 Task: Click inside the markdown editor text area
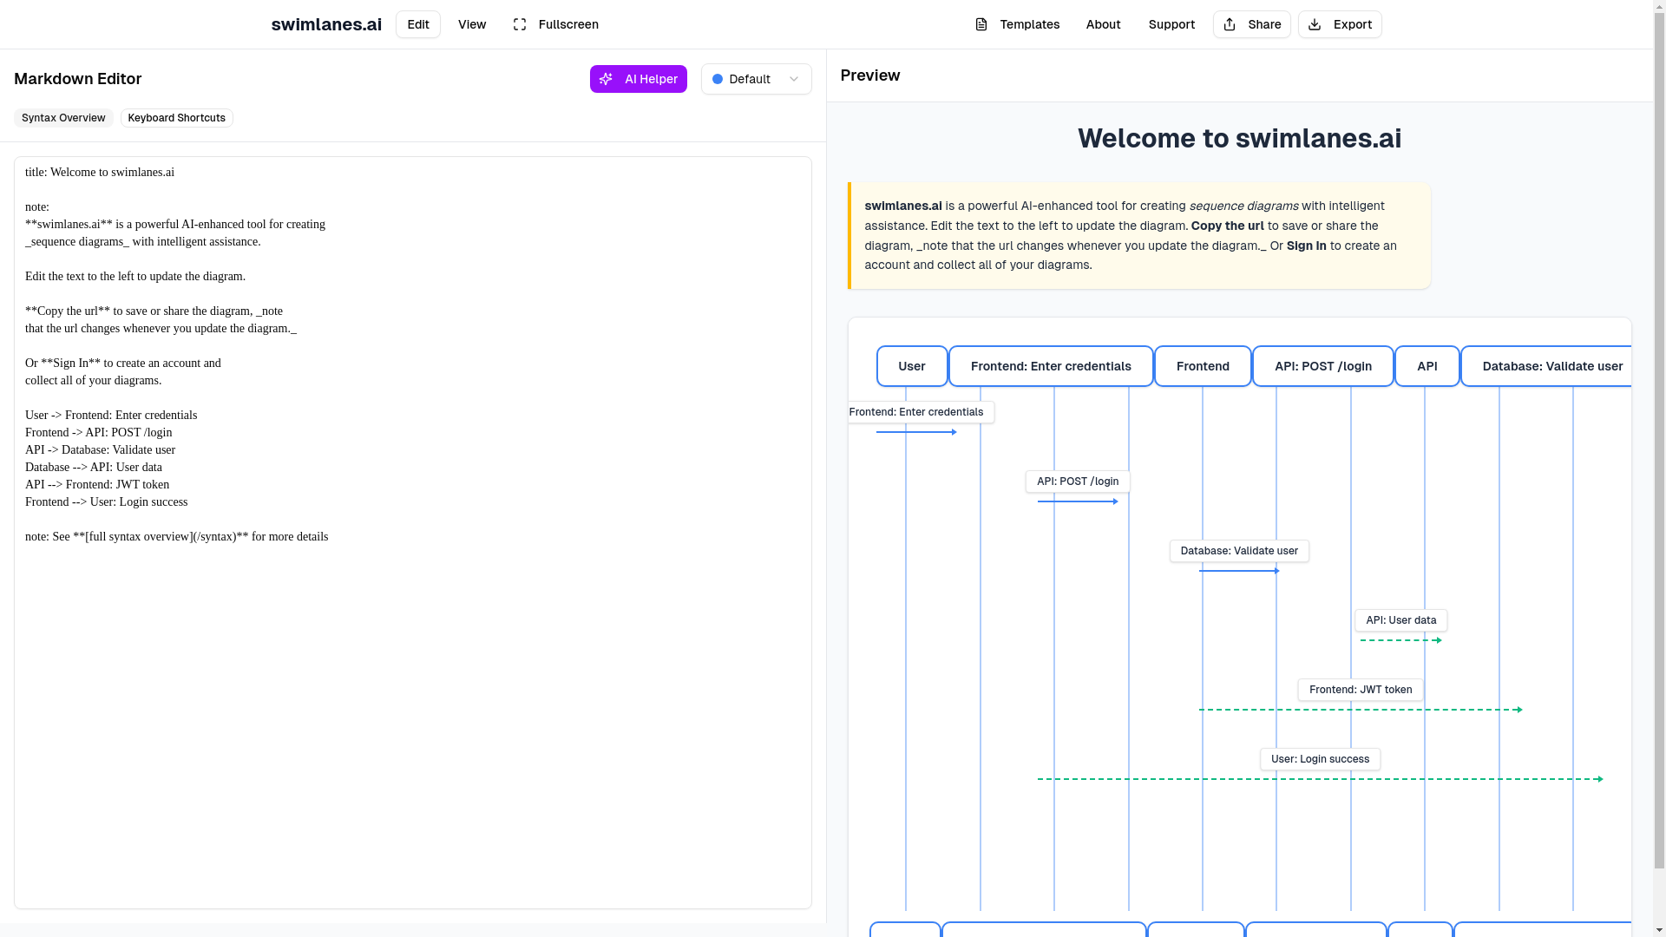[413, 533]
